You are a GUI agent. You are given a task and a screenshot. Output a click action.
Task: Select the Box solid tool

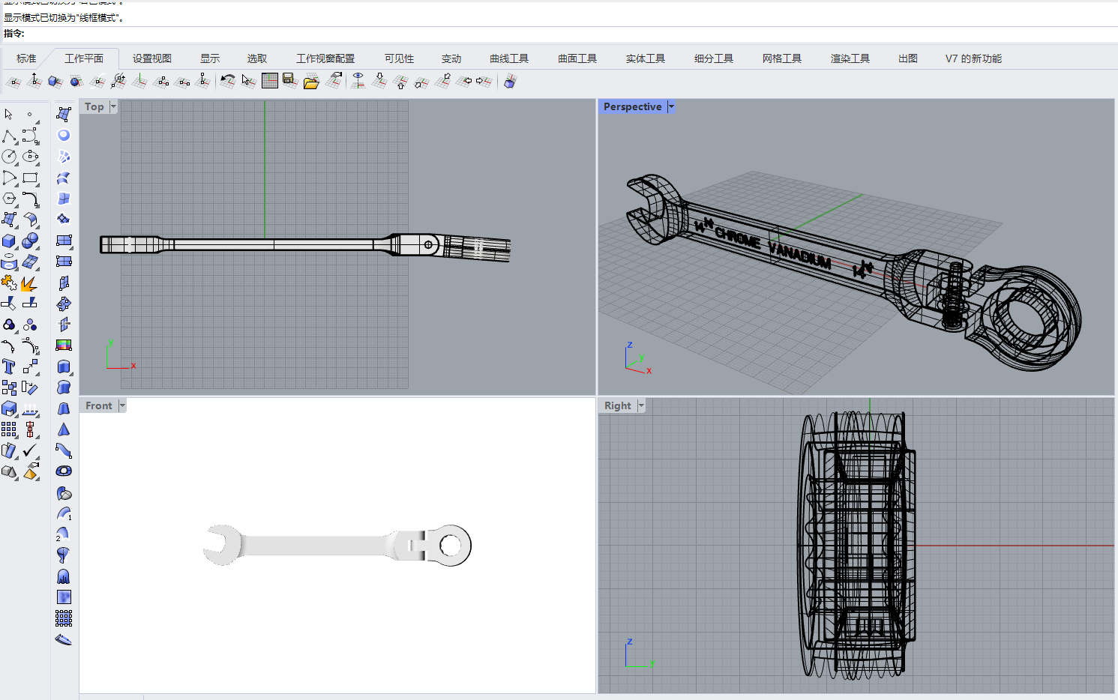coord(9,241)
